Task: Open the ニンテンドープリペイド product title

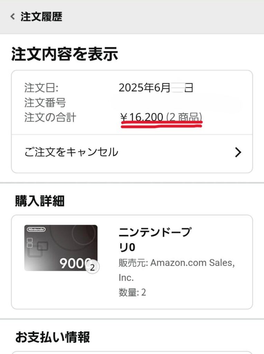Action: tap(155, 240)
